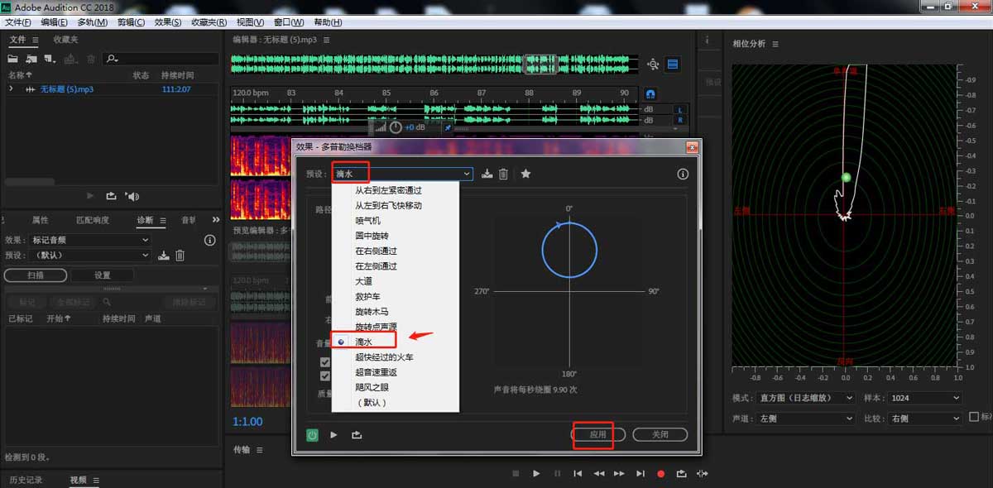Screen dimensions: 993x488
Task: Click the Play button in the transport controls
Action: pyautogui.click(x=536, y=473)
